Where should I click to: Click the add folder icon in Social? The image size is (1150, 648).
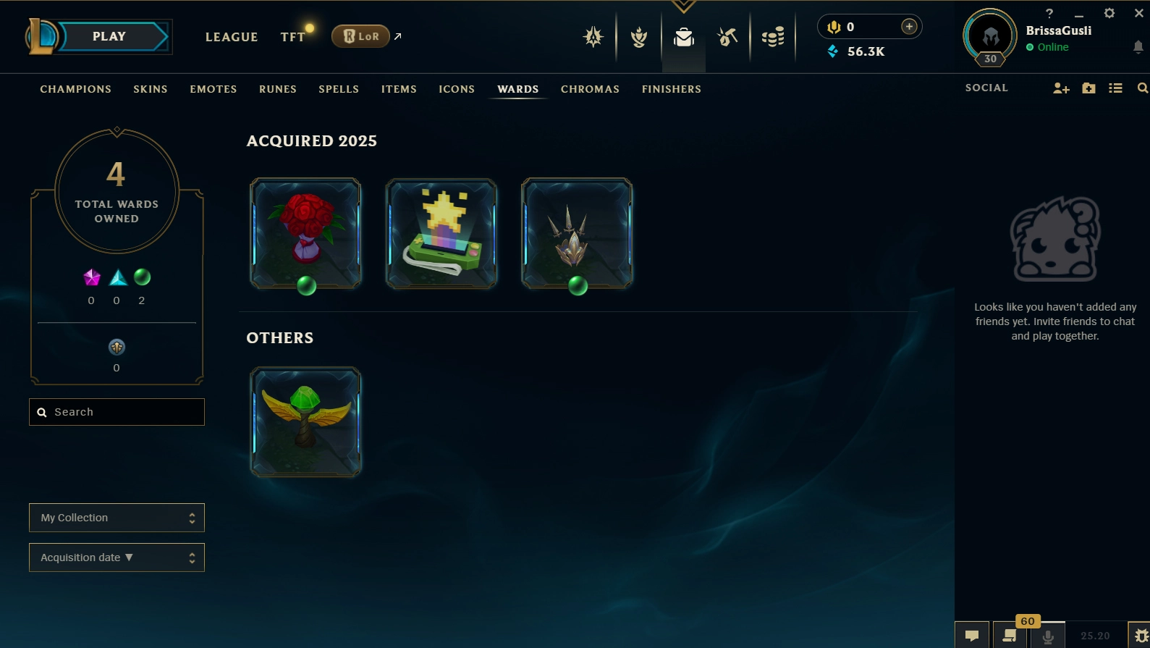(x=1088, y=88)
